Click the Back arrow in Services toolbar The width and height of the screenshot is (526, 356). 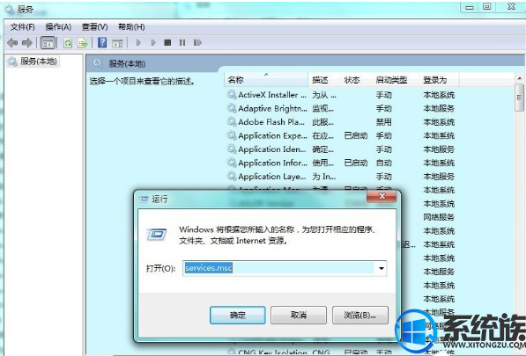click(12, 43)
